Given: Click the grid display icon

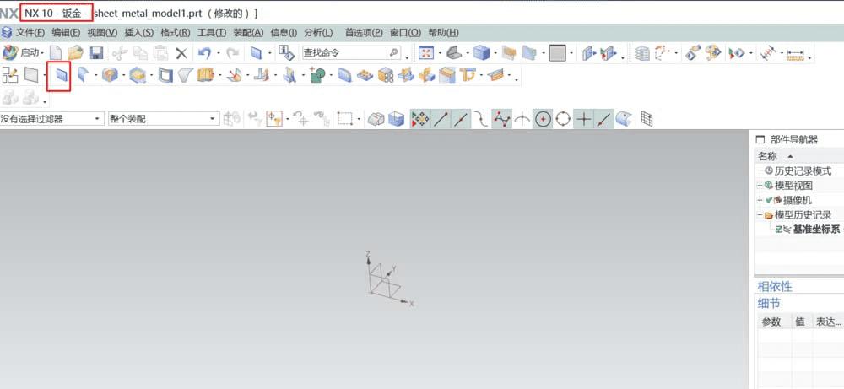Looking at the screenshot, I should click(x=647, y=119).
